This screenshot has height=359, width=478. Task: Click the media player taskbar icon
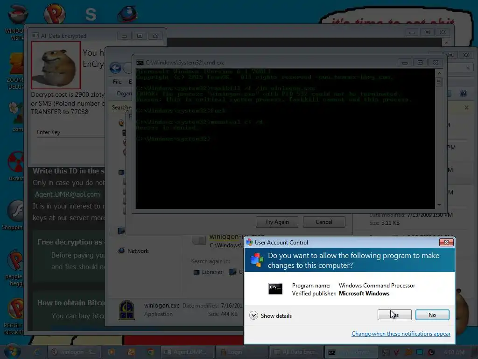(112, 352)
